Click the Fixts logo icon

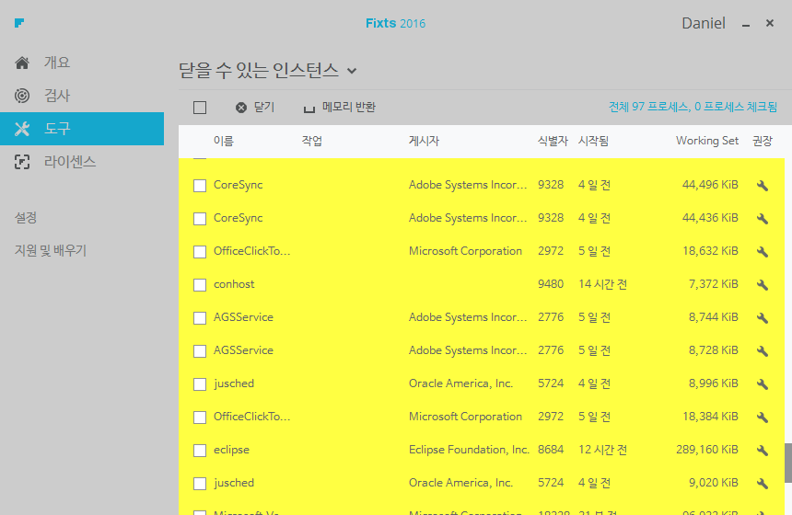(x=19, y=23)
